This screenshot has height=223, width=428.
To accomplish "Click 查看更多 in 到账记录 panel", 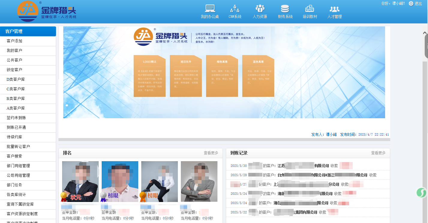I will click(x=378, y=153).
